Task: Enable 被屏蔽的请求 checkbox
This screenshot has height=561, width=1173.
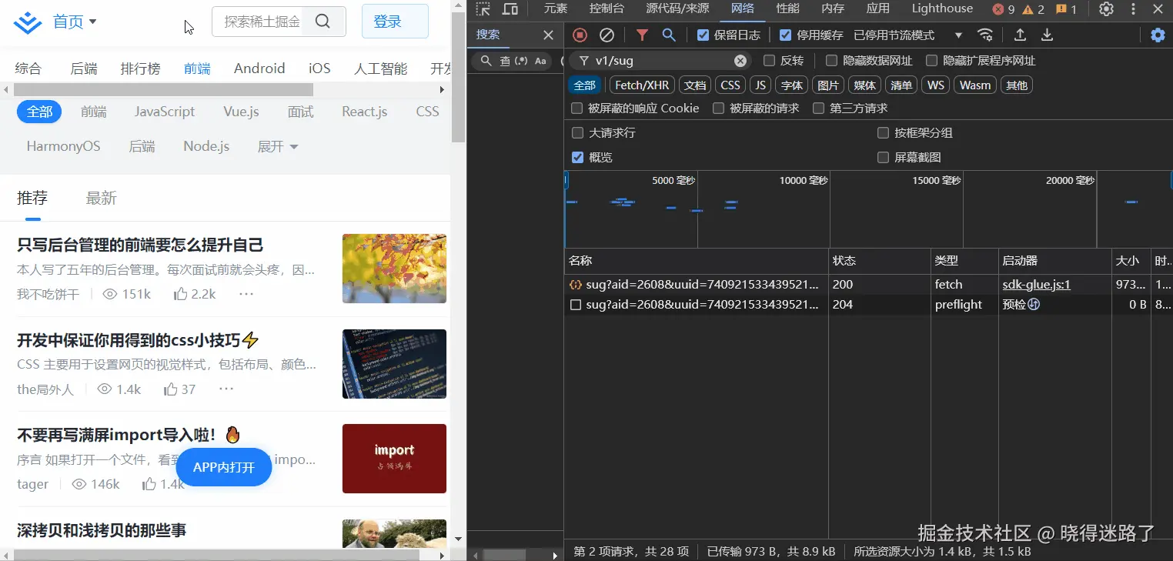Action: (x=719, y=109)
